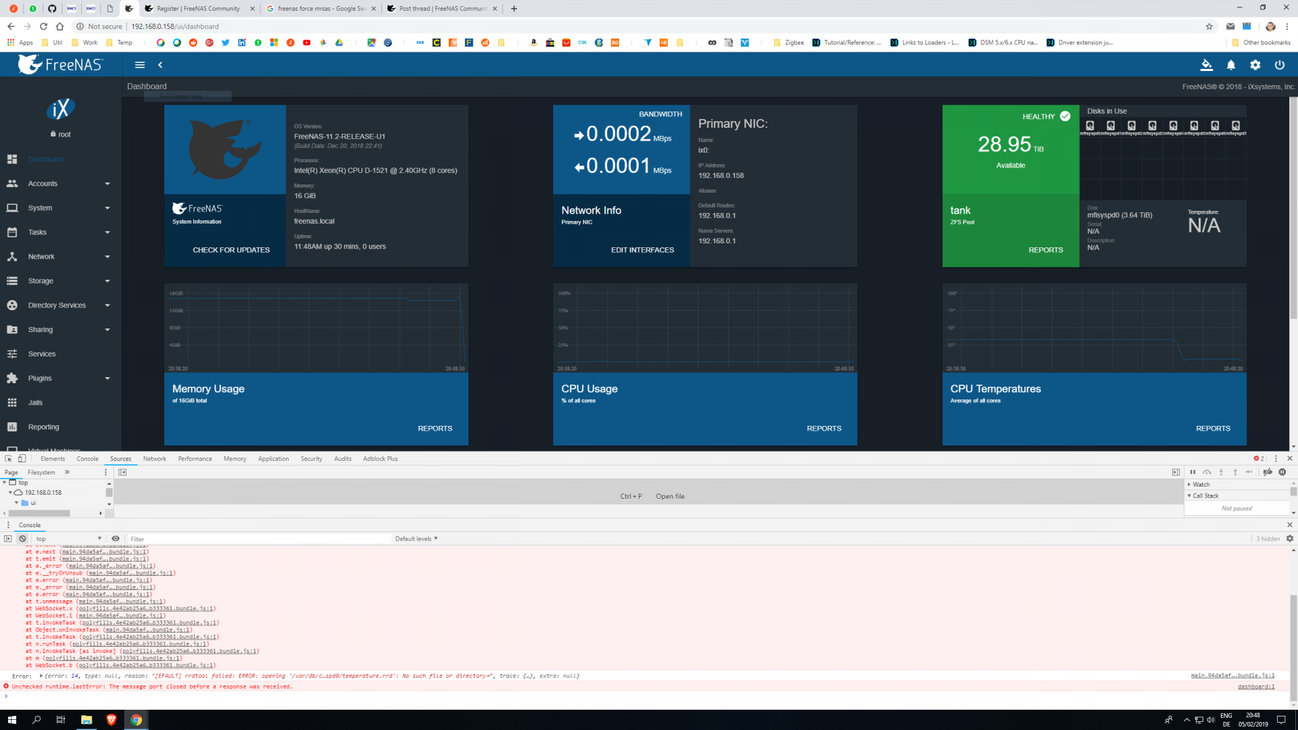Open the console context dropdown 'top'
Image resolution: width=1298 pixels, height=730 pixels.
pos(68,539)
